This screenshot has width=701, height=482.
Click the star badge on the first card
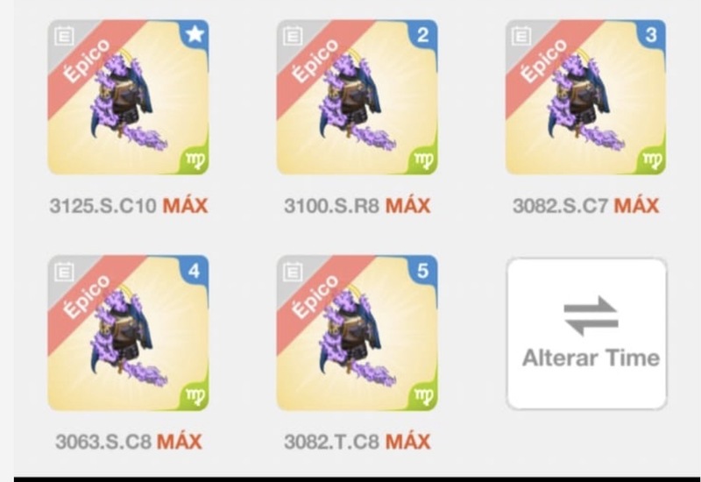click(x=195, y=34)
